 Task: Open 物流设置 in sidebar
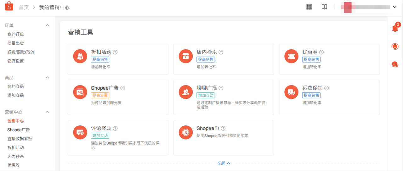(x=16, y=61)
